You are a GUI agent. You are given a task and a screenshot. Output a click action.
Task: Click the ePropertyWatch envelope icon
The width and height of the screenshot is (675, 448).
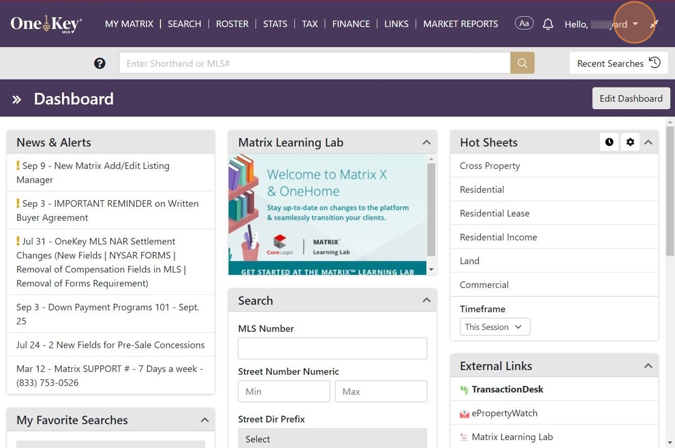[464, 414]
